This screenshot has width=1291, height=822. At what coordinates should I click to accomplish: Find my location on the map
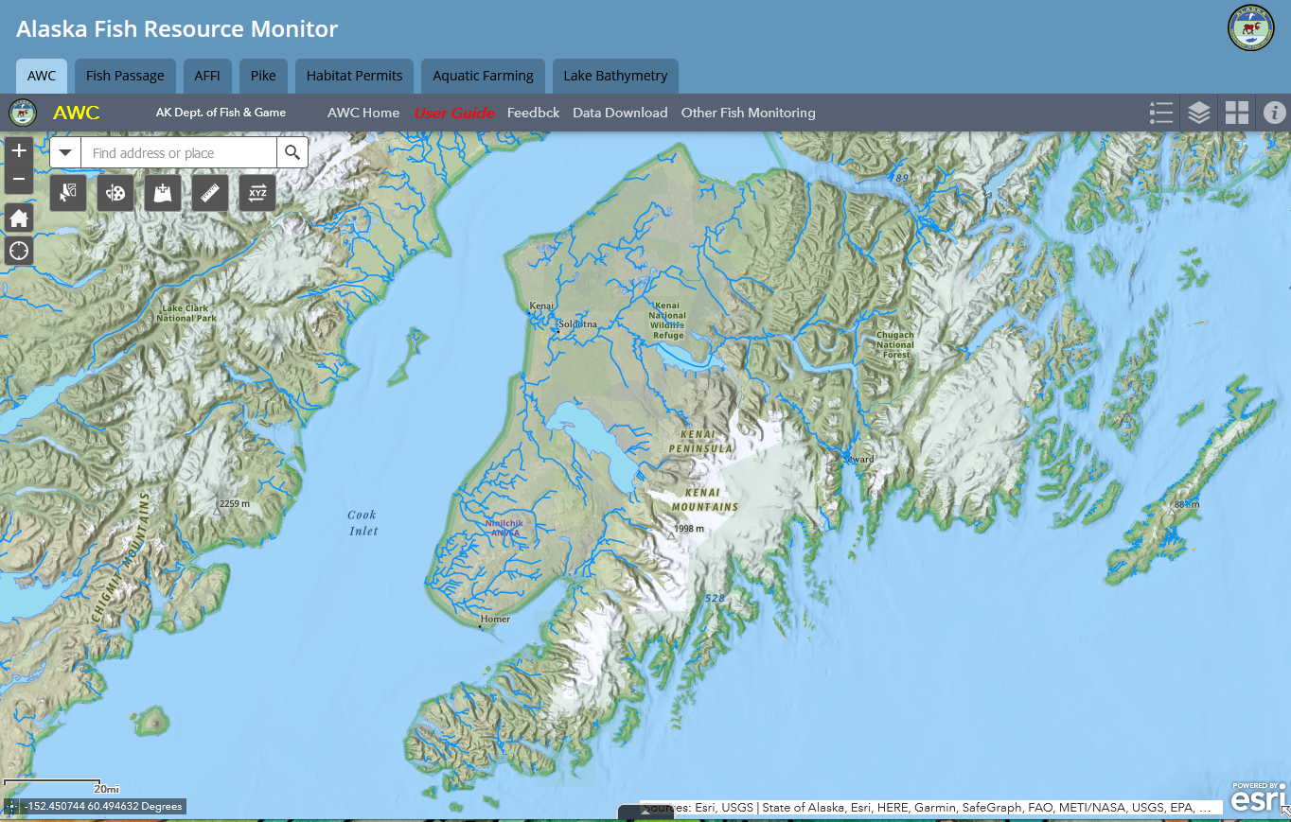coord(19,251)
